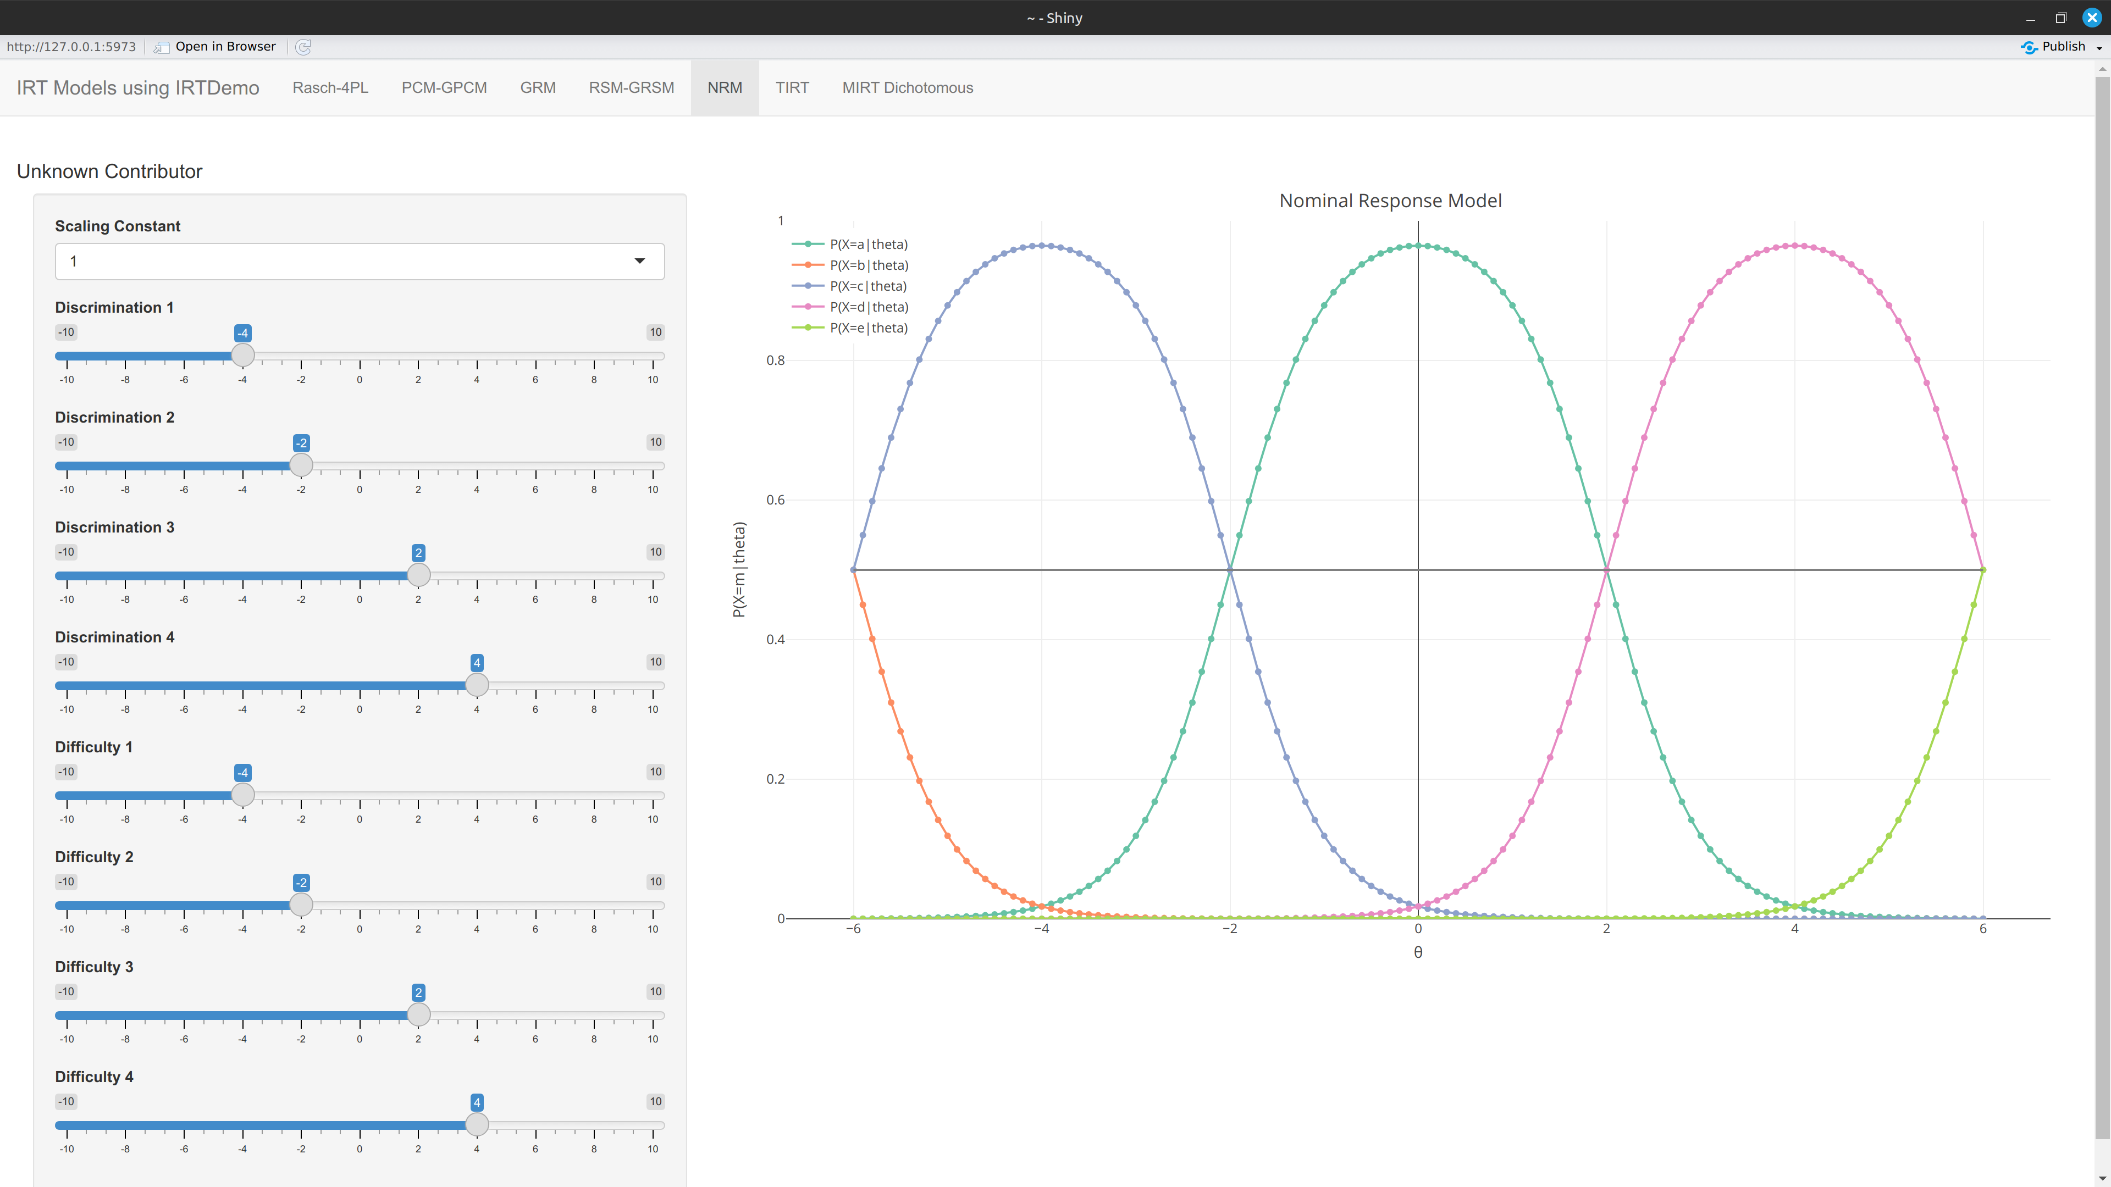Click Discrimination 2 slider handle
Viewport: 2111px width, 1187px height.
(x=302, y=464)
